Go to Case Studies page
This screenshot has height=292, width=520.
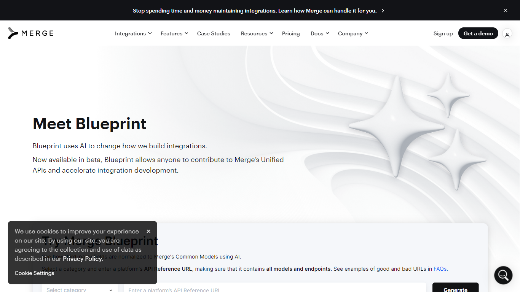[214, 33]
